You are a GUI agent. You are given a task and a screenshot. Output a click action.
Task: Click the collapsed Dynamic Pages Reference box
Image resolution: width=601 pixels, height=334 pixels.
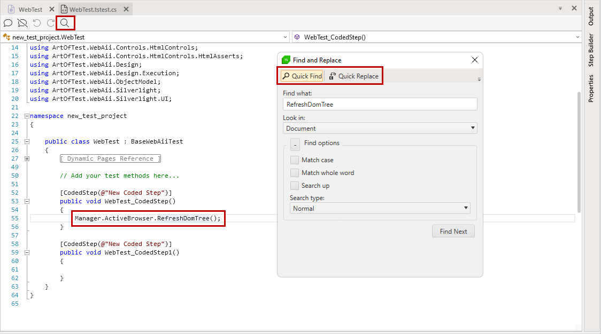coord(110,158)
